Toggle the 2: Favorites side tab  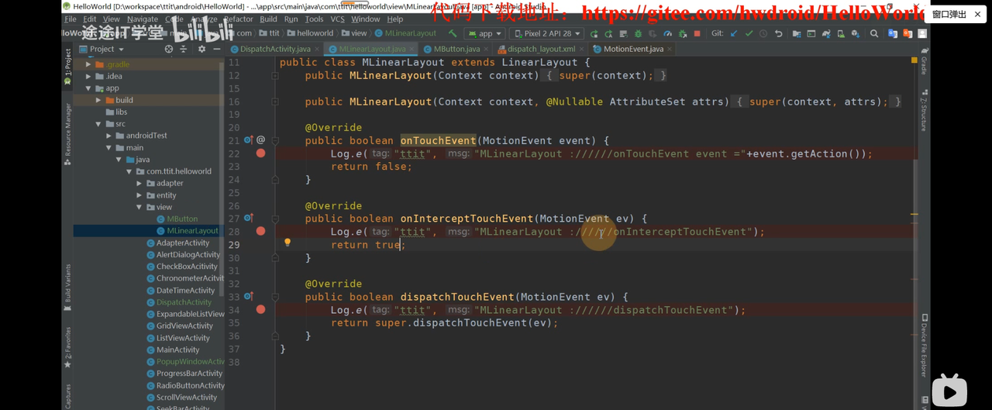[67, 347]
